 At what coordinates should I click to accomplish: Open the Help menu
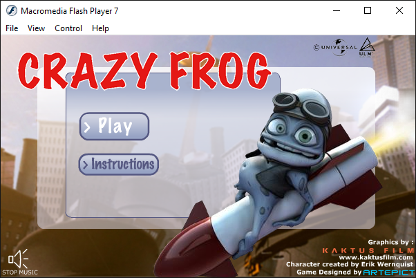click(x=100, y=28)
